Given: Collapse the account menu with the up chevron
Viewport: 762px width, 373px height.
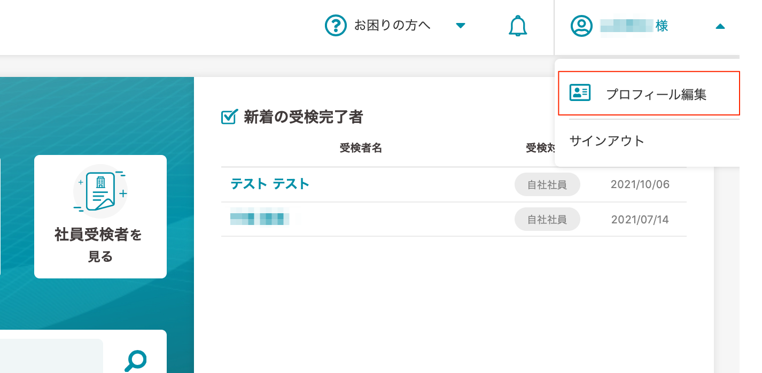Looking at the screenshot, I should [721, 26].
